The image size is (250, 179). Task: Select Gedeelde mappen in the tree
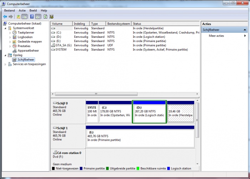[29, 41]
